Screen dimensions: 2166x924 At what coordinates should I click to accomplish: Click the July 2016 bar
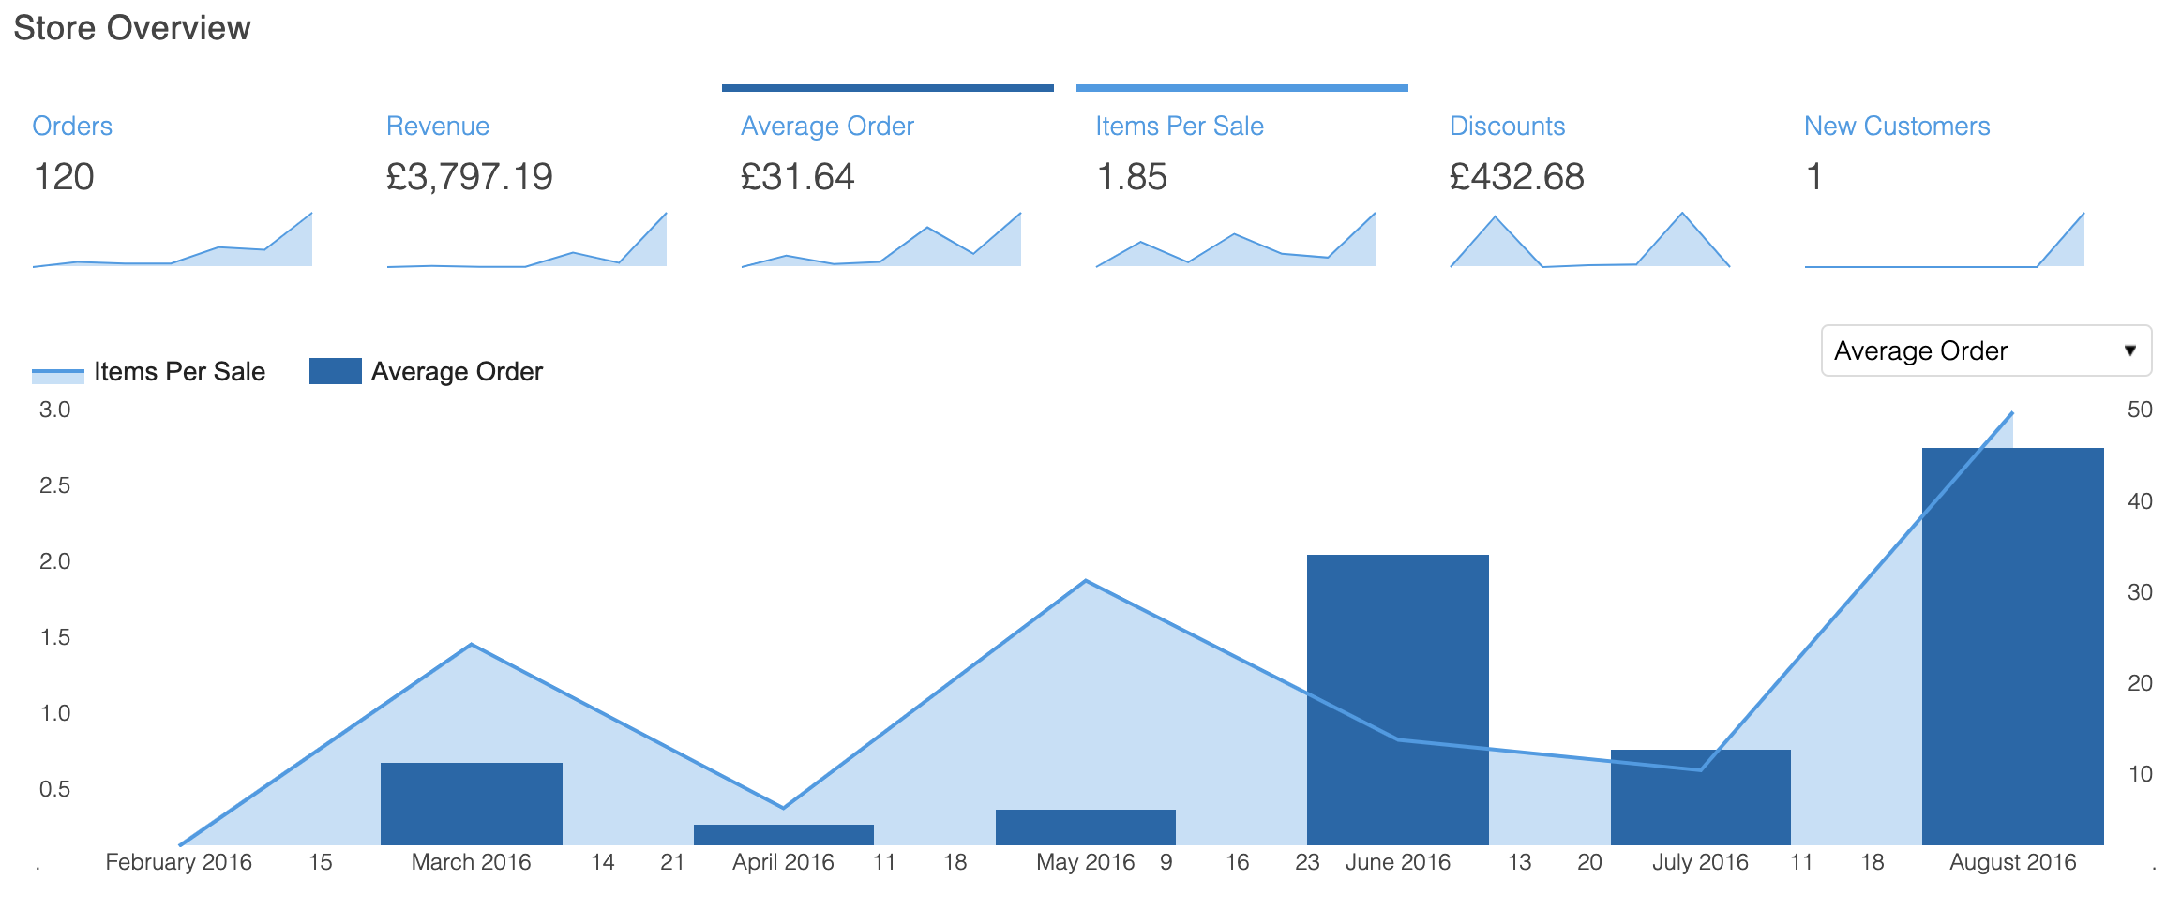click(1701, 797)
